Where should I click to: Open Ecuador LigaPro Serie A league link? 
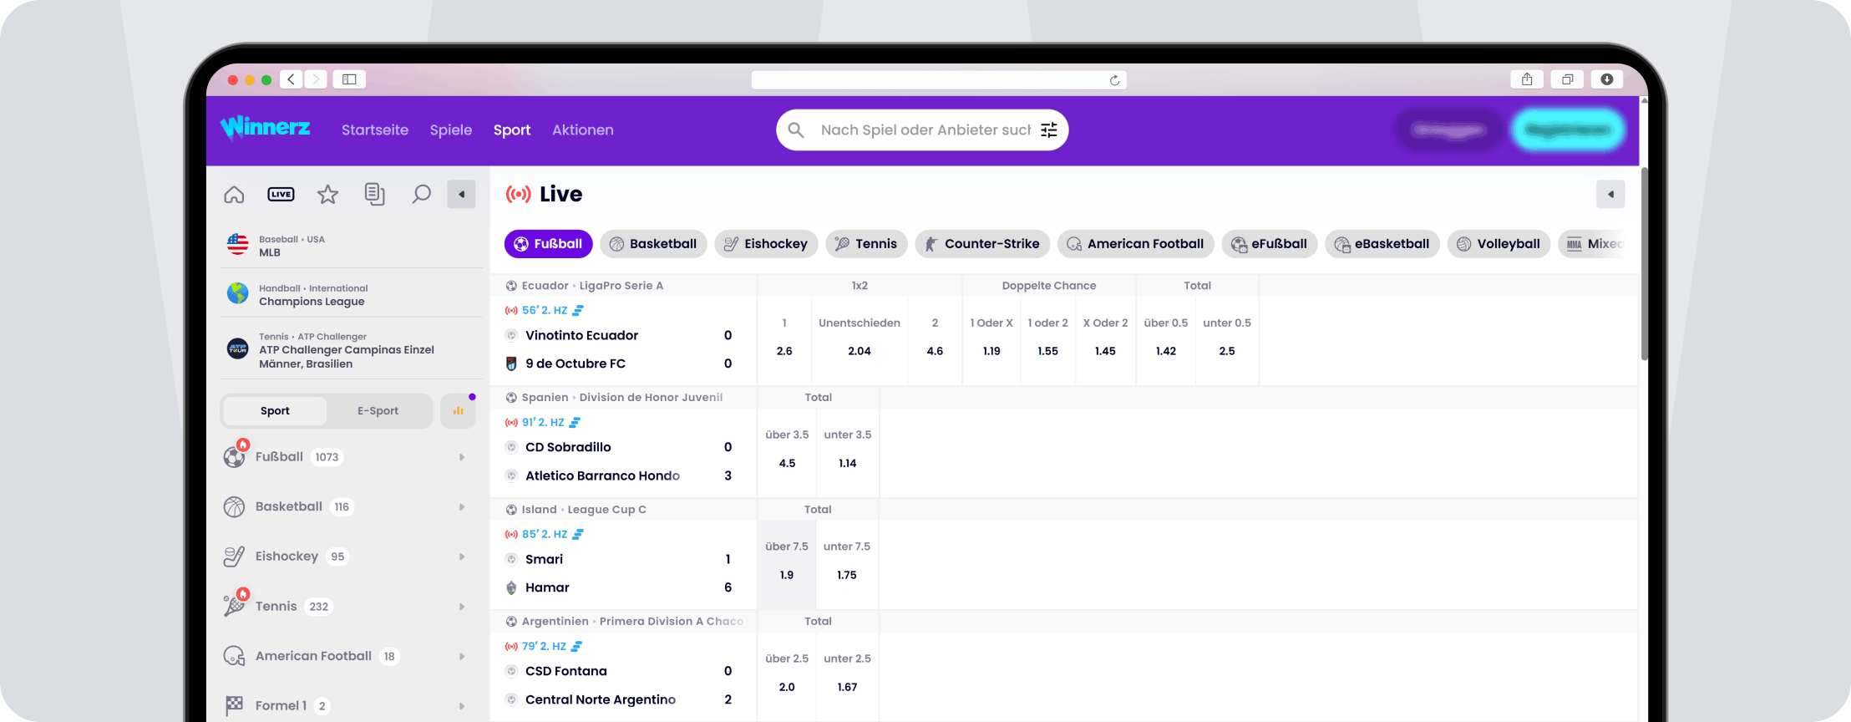point(592,286)
